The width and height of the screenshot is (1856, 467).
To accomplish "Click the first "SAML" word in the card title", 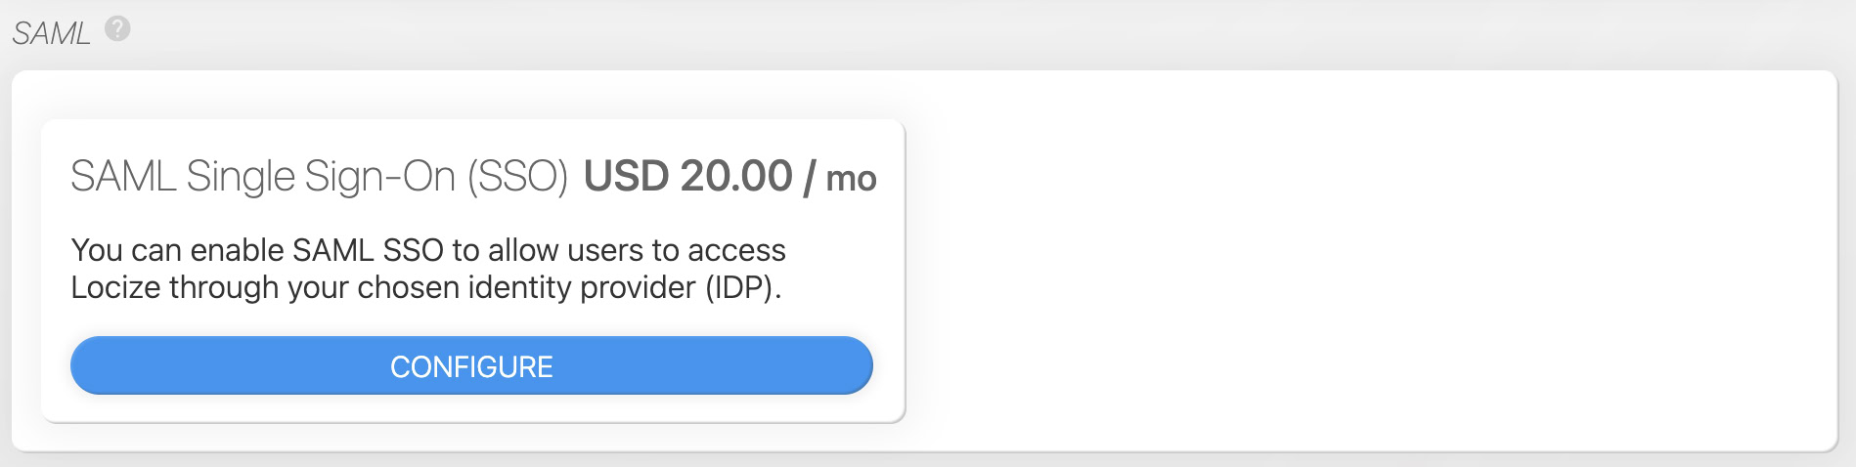I will 123,177.
